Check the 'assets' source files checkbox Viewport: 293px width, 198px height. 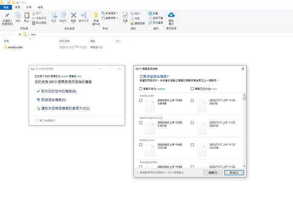(x=141, y=89)
